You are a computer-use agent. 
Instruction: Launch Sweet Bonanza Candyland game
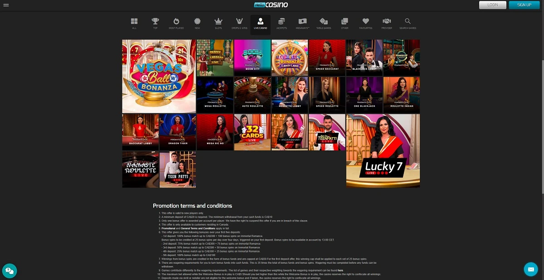pos(290,58)
